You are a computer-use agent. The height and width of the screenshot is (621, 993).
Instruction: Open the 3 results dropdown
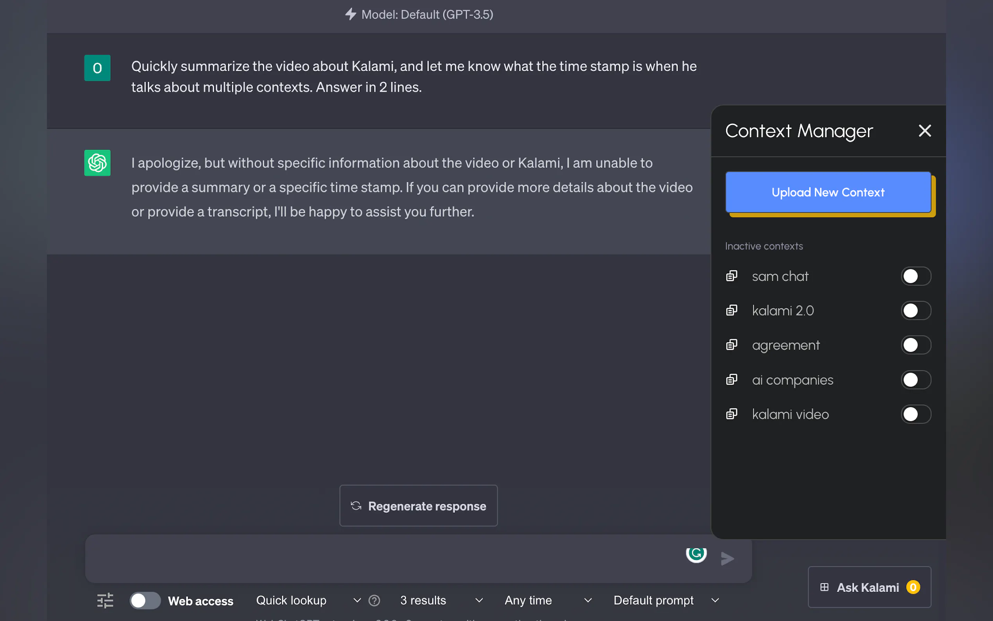(x=441, y=600)
